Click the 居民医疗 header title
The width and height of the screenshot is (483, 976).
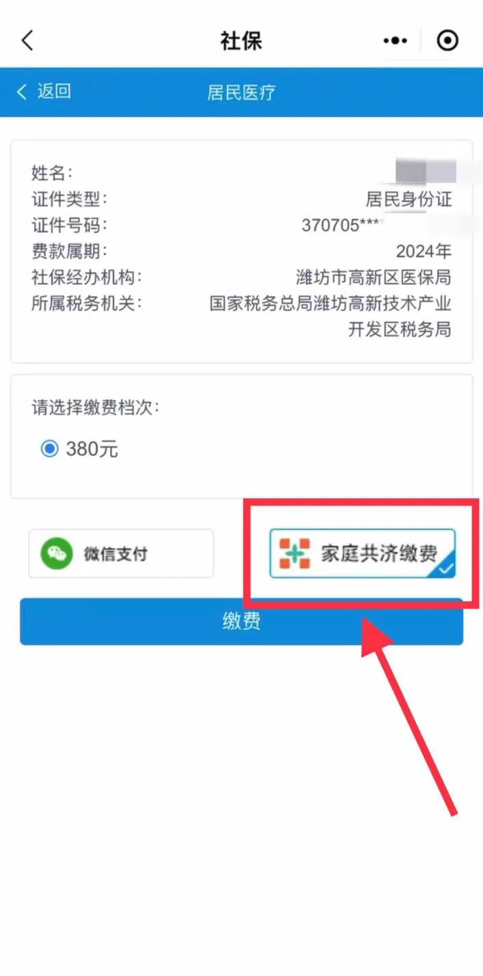[241, 92]
